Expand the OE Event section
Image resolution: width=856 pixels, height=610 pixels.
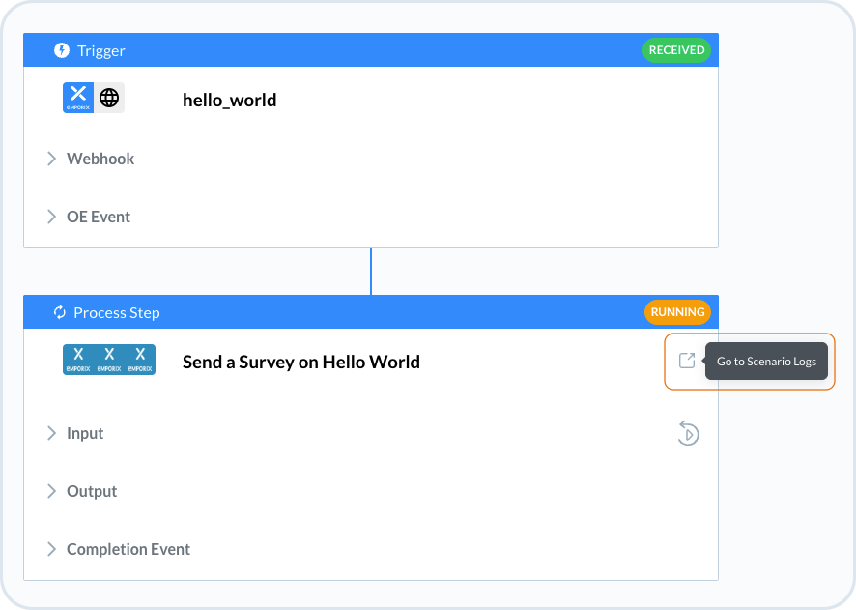[52, 217]
